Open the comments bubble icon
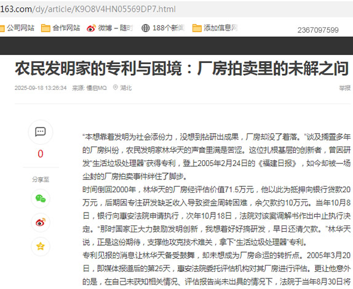Image resolution: width=353 pixels, height=289 pixels. click(41, 132)
